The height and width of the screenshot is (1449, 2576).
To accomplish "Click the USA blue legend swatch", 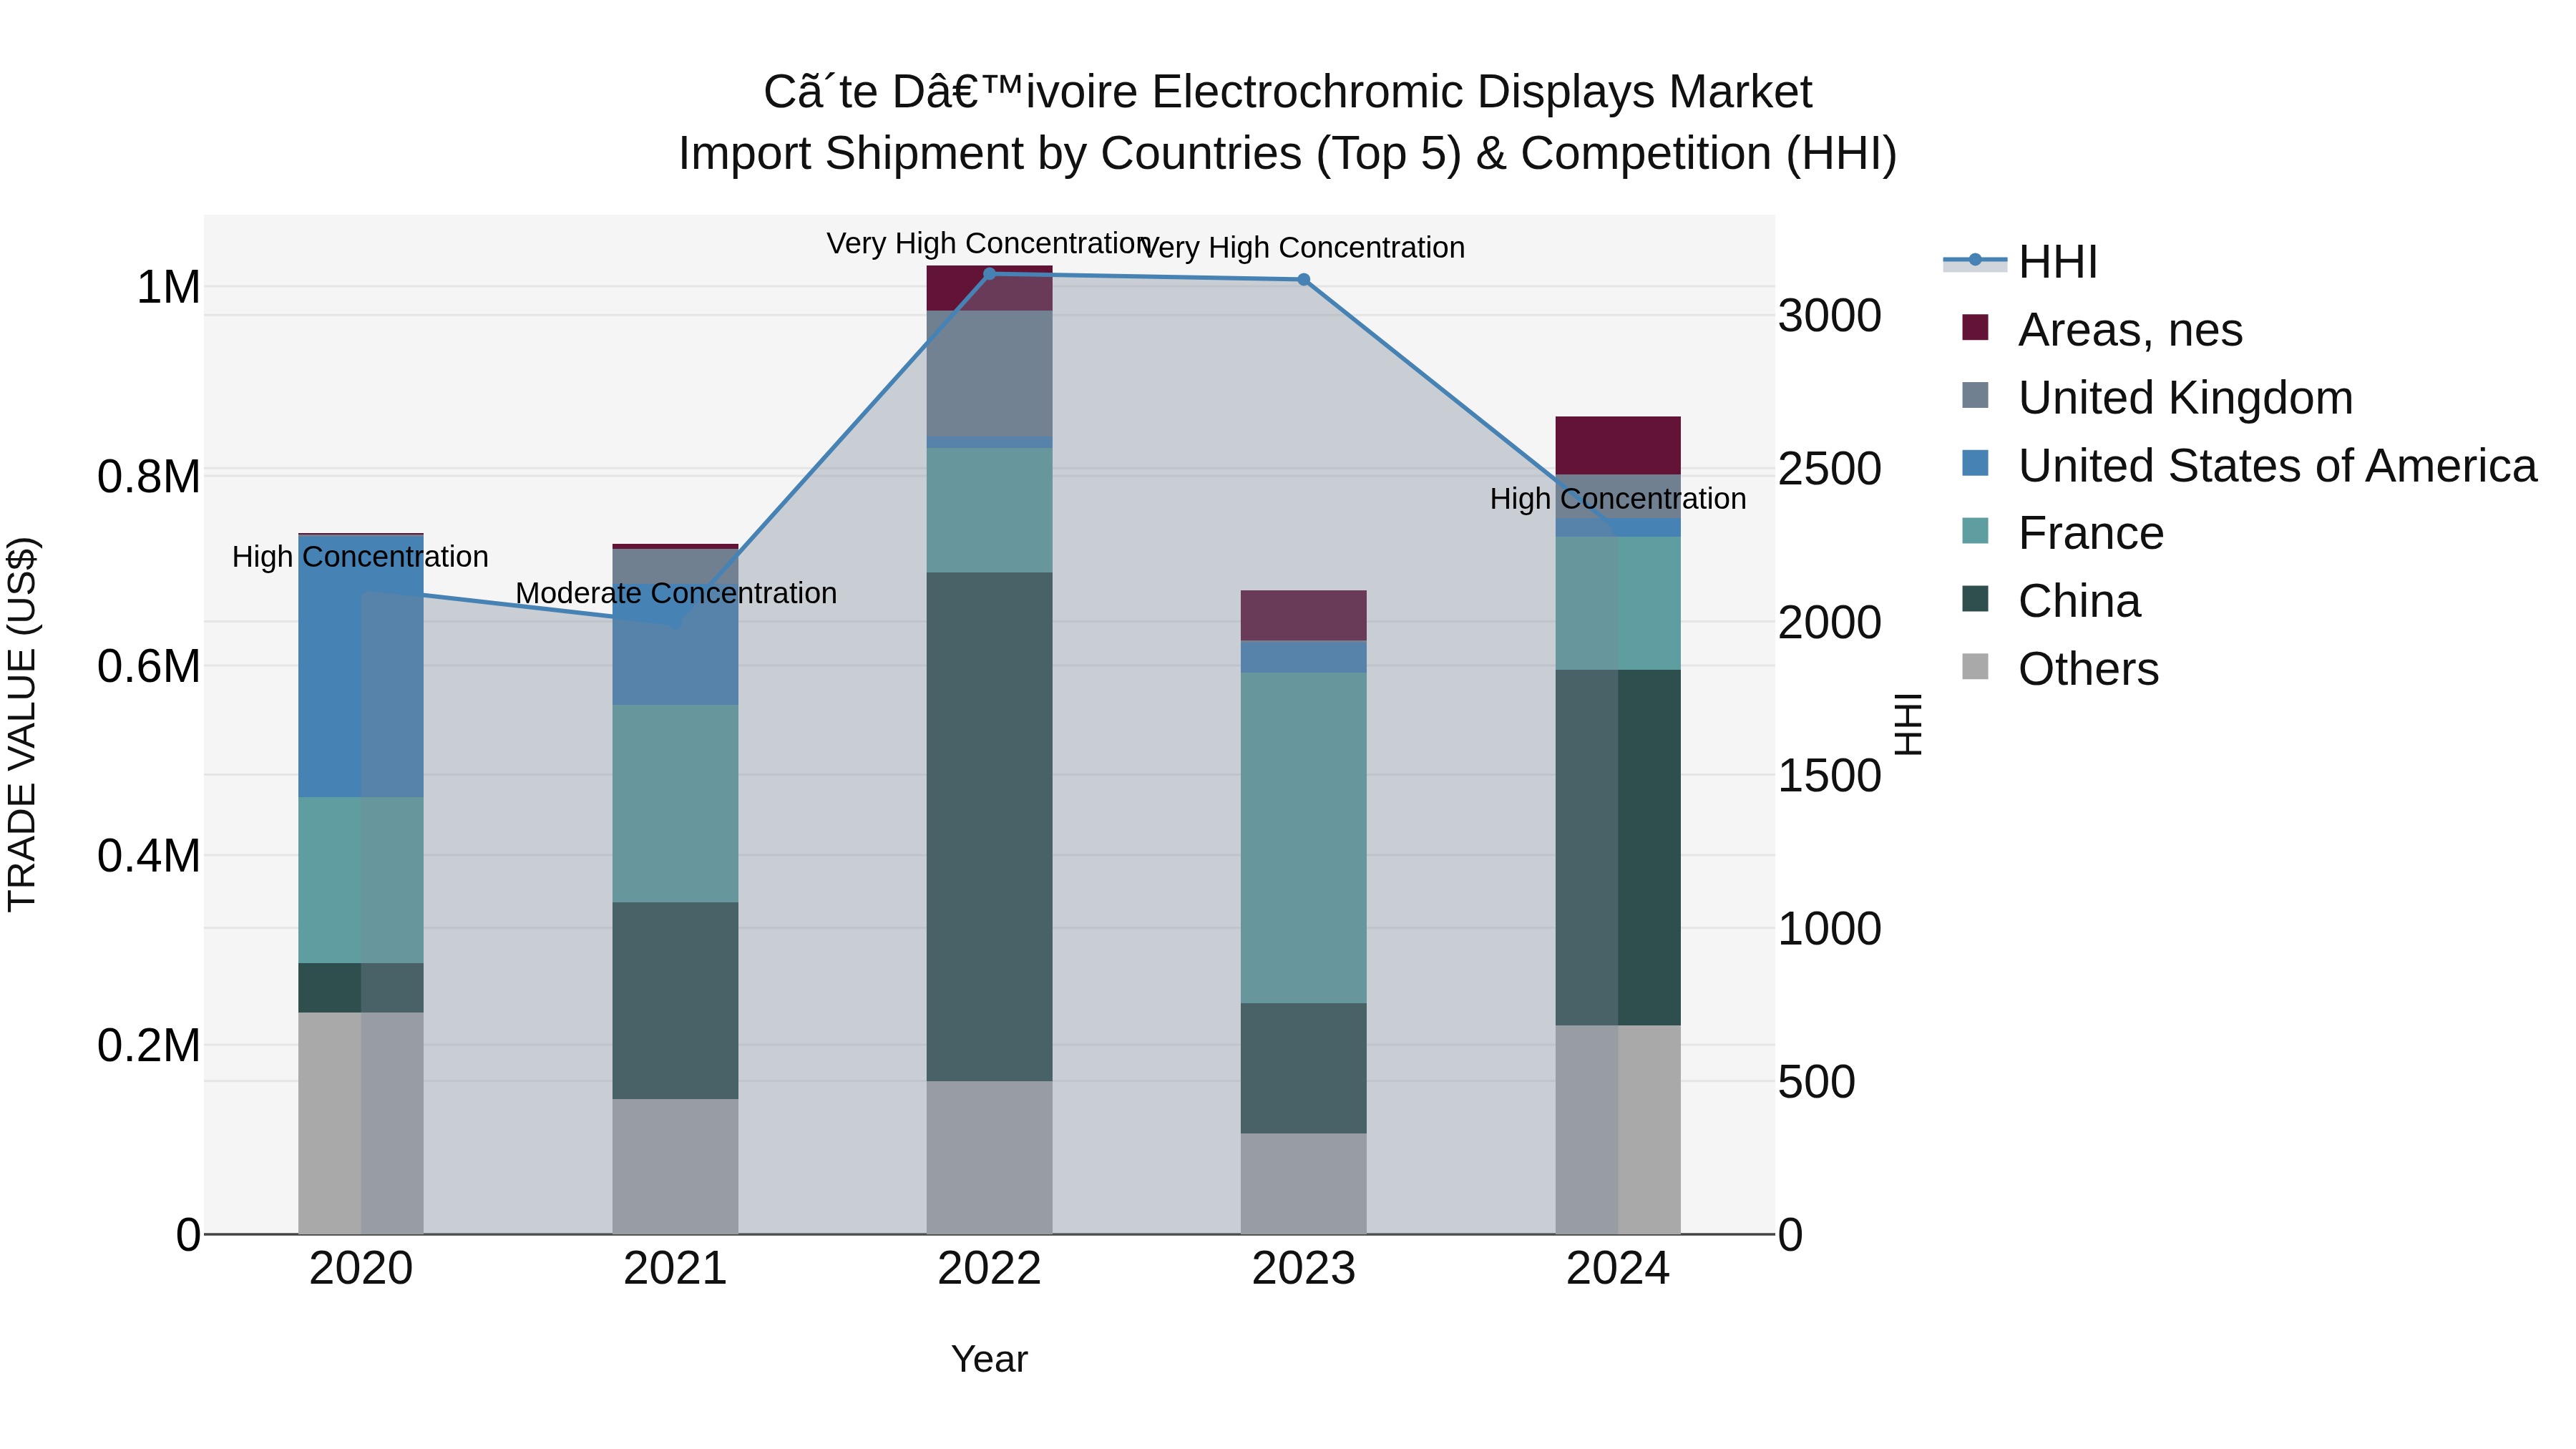I will tap(1975, 463).
